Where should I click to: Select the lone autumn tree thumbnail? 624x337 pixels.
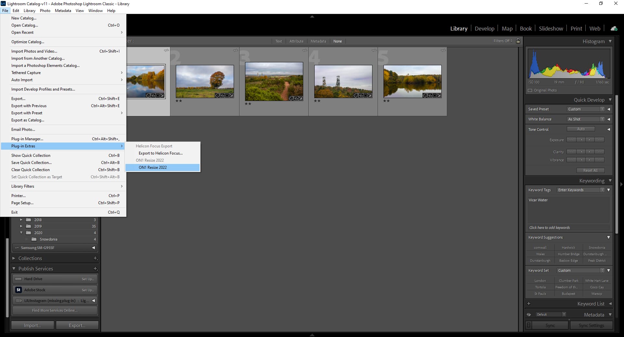(205, 81)
